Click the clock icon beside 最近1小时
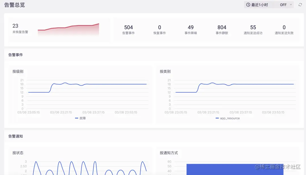 point(248,5)
